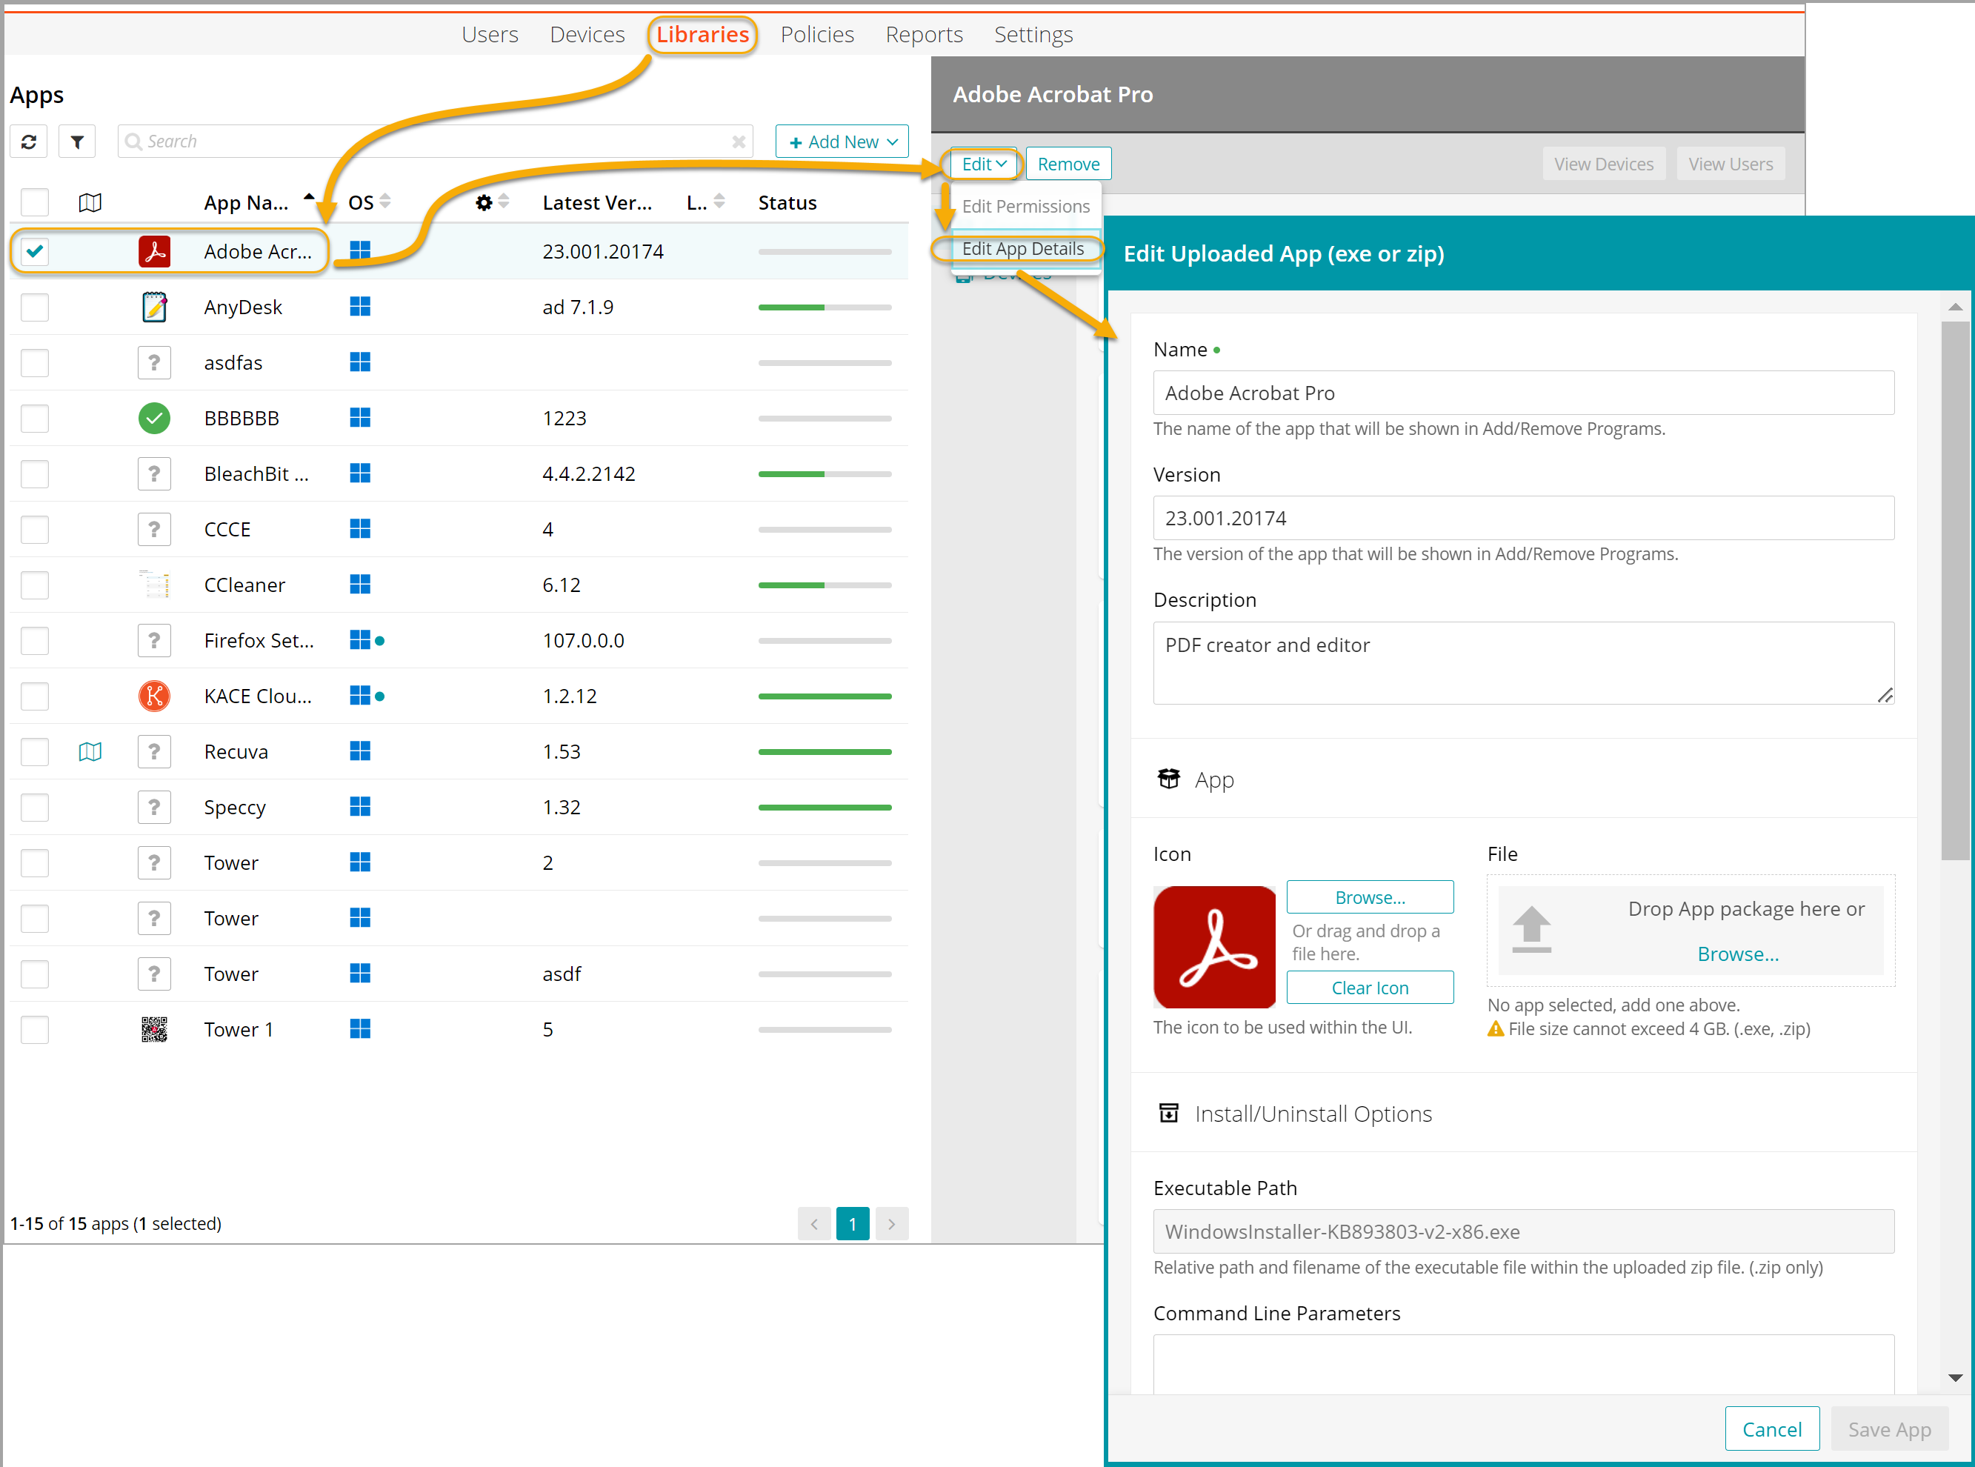The image size is (1975, 1467).
Task: Open the filter funnel icon
Action: tap(77, 142)
